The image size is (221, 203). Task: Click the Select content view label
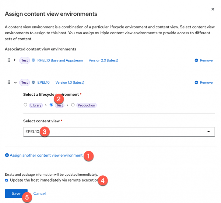(x=41, y=121)
